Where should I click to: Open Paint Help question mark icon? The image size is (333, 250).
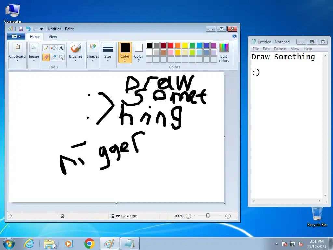point(234,36)
